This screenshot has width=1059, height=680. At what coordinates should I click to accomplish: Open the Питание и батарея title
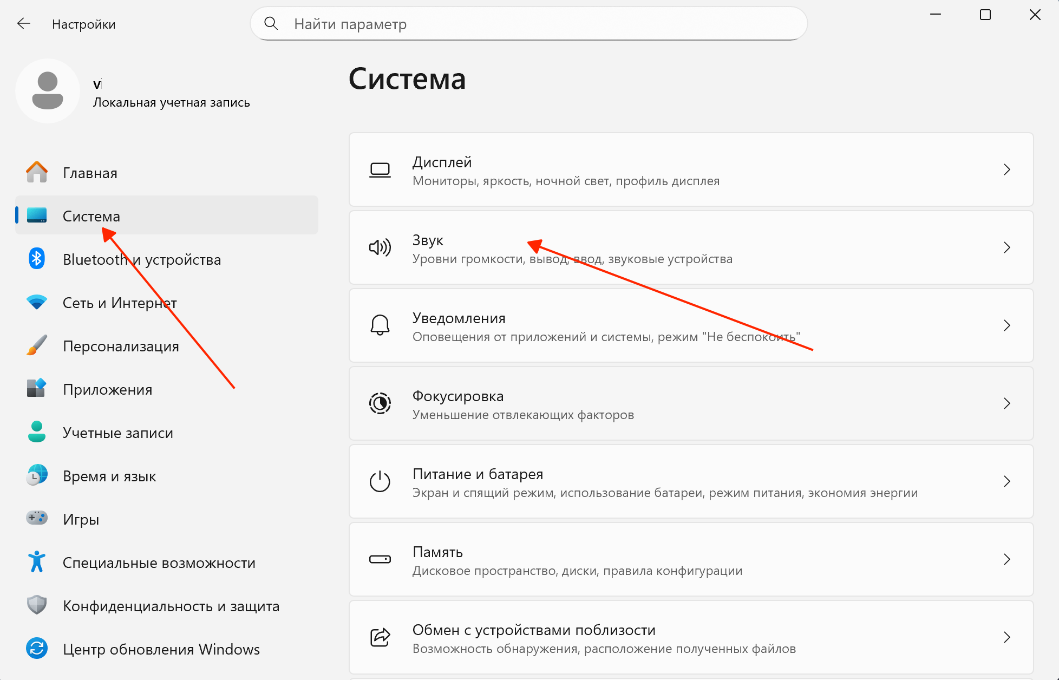click(478, 474)
